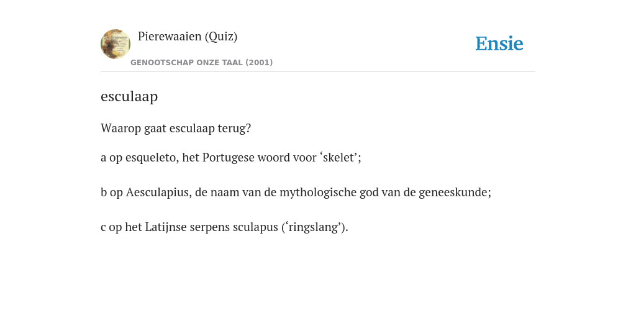Screen dimensions: 636x318
Task: Click the question Waarop gaat esculaap terug?
Action: [176, 129]
